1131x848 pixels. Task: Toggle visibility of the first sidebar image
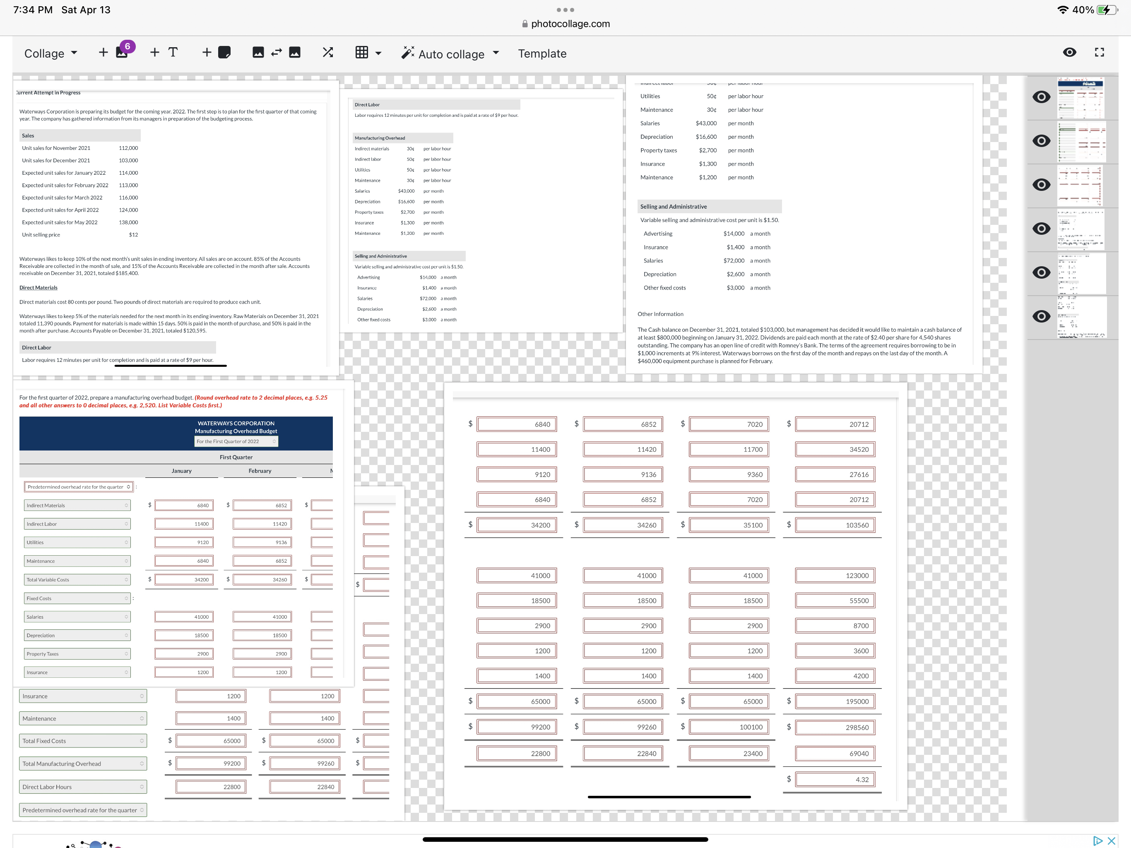coord(1041,97)
